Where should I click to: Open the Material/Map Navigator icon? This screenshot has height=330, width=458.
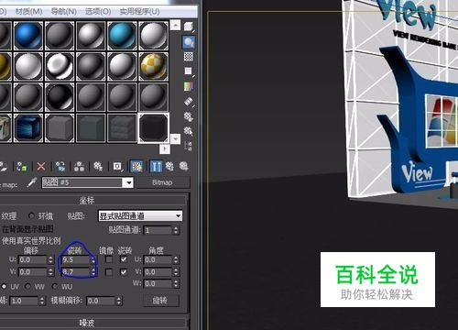point(189,146)
